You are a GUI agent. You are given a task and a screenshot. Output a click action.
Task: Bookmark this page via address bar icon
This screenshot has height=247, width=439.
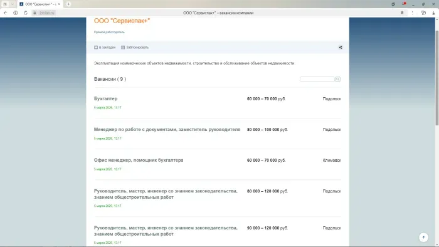[402, 13]
